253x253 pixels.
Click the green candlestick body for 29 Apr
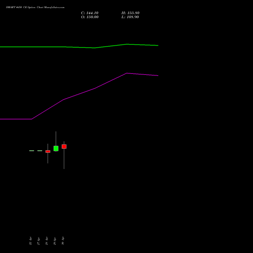[56, 148]
